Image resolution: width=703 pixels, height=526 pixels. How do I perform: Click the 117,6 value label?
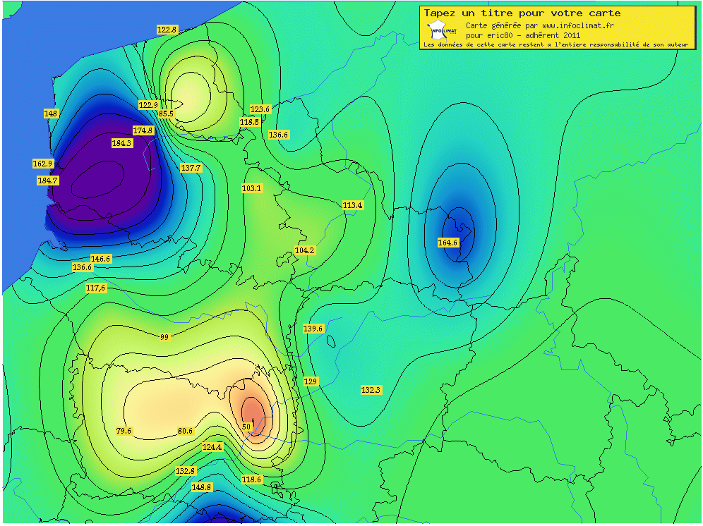point(96,288)
